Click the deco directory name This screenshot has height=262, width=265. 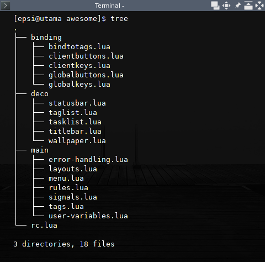(40, 94)
